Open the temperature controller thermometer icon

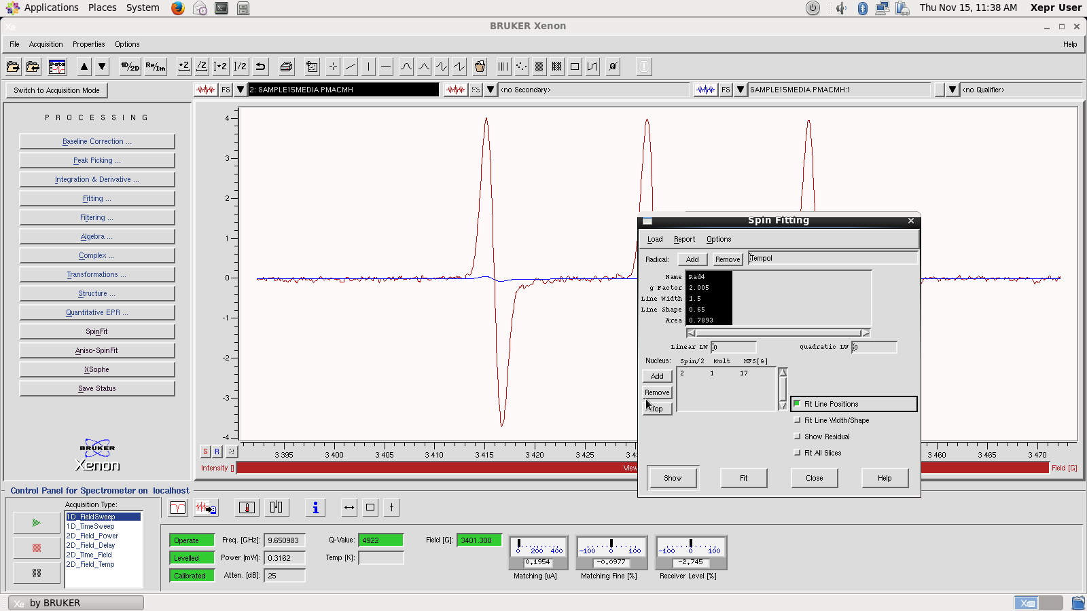point(247,508)
